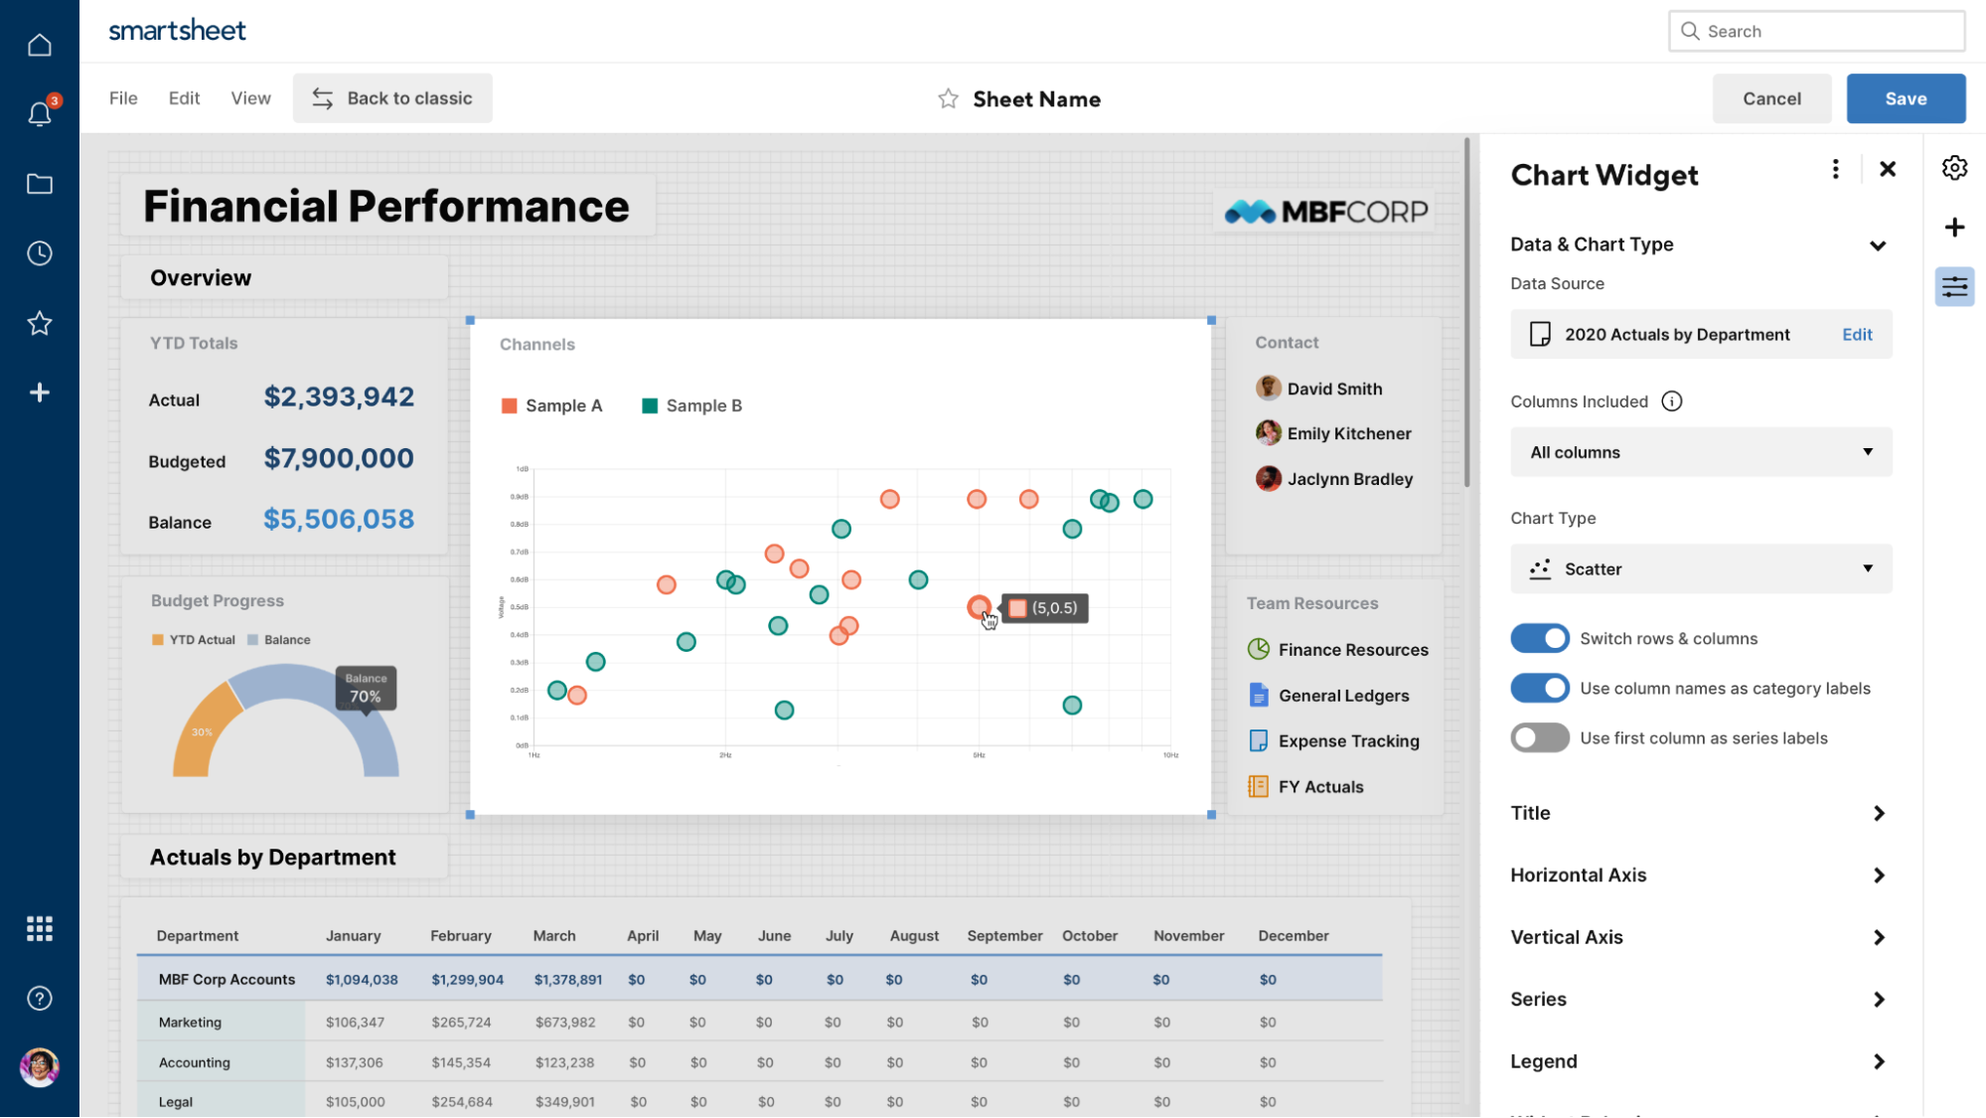1986x1118 pixels.
Task: Open the help question mark icon
Action: tap(40, 998)
